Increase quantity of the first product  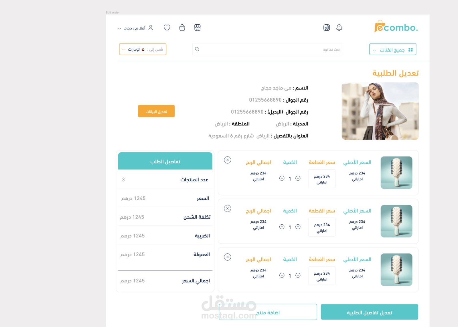coord(298,179)
